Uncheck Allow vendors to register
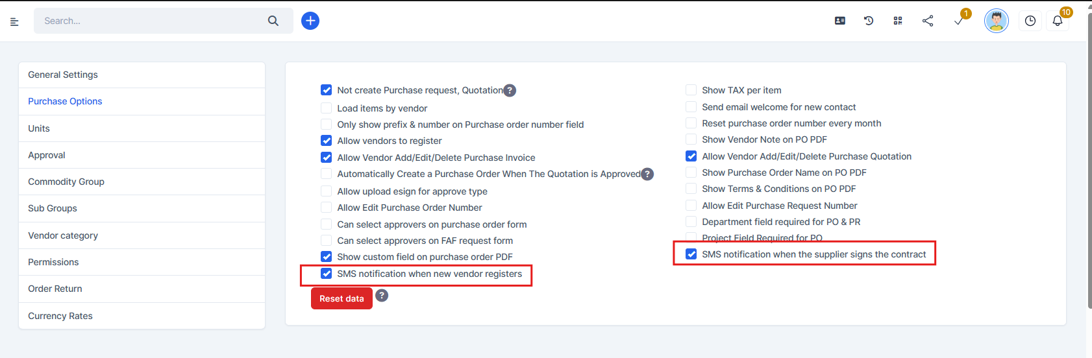Screen dimensions: 1092x358 [327, 141]
